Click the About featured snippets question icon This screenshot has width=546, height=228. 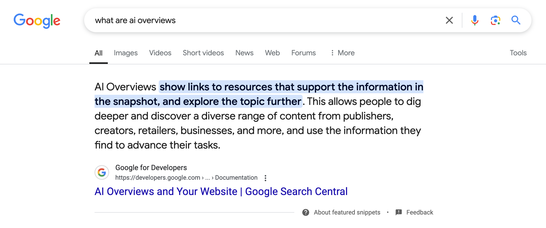[x=306, y=212]
